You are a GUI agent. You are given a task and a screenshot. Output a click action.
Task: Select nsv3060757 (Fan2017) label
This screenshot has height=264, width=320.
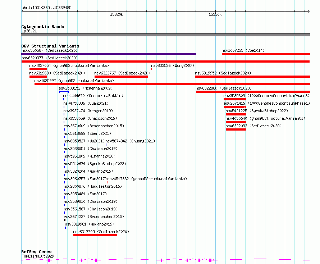click(85, 179)
